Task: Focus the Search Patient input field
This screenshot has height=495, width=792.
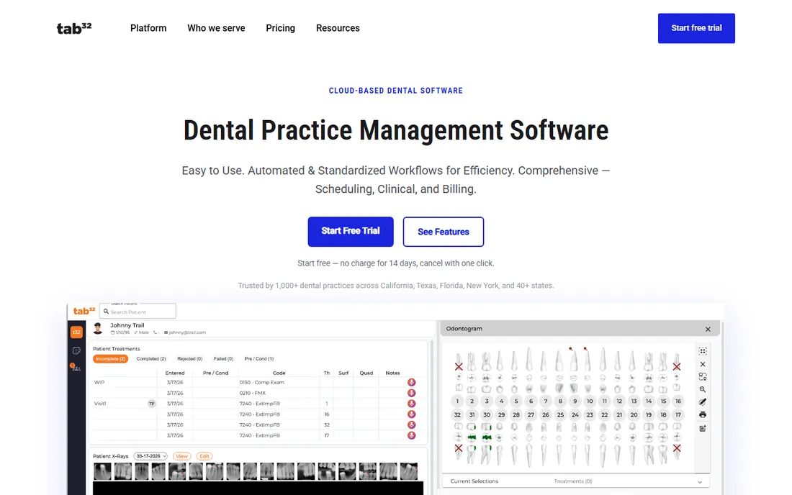Action: (x=138, y=312)
